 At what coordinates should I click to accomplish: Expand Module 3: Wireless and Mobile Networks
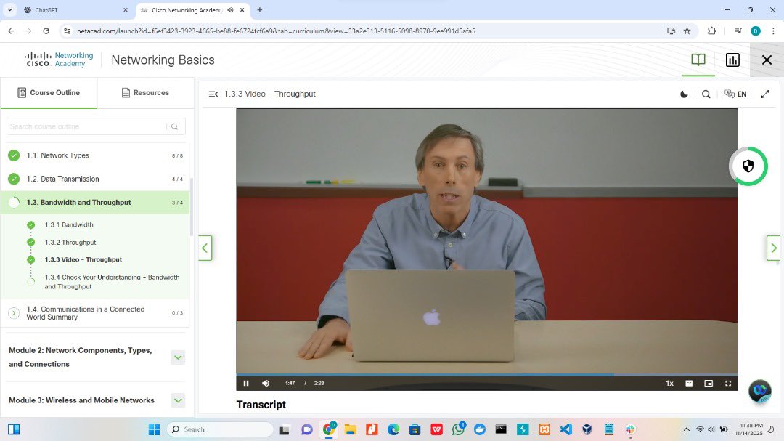178,400
